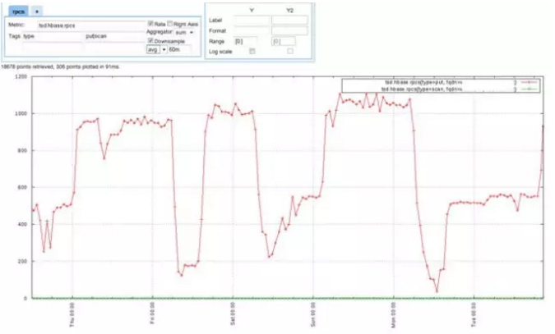The height and width of the screenshot is (334, 555).
Task: Click the Y2 axis Range field
Action: pyautogui.click(x=284, y=41)
